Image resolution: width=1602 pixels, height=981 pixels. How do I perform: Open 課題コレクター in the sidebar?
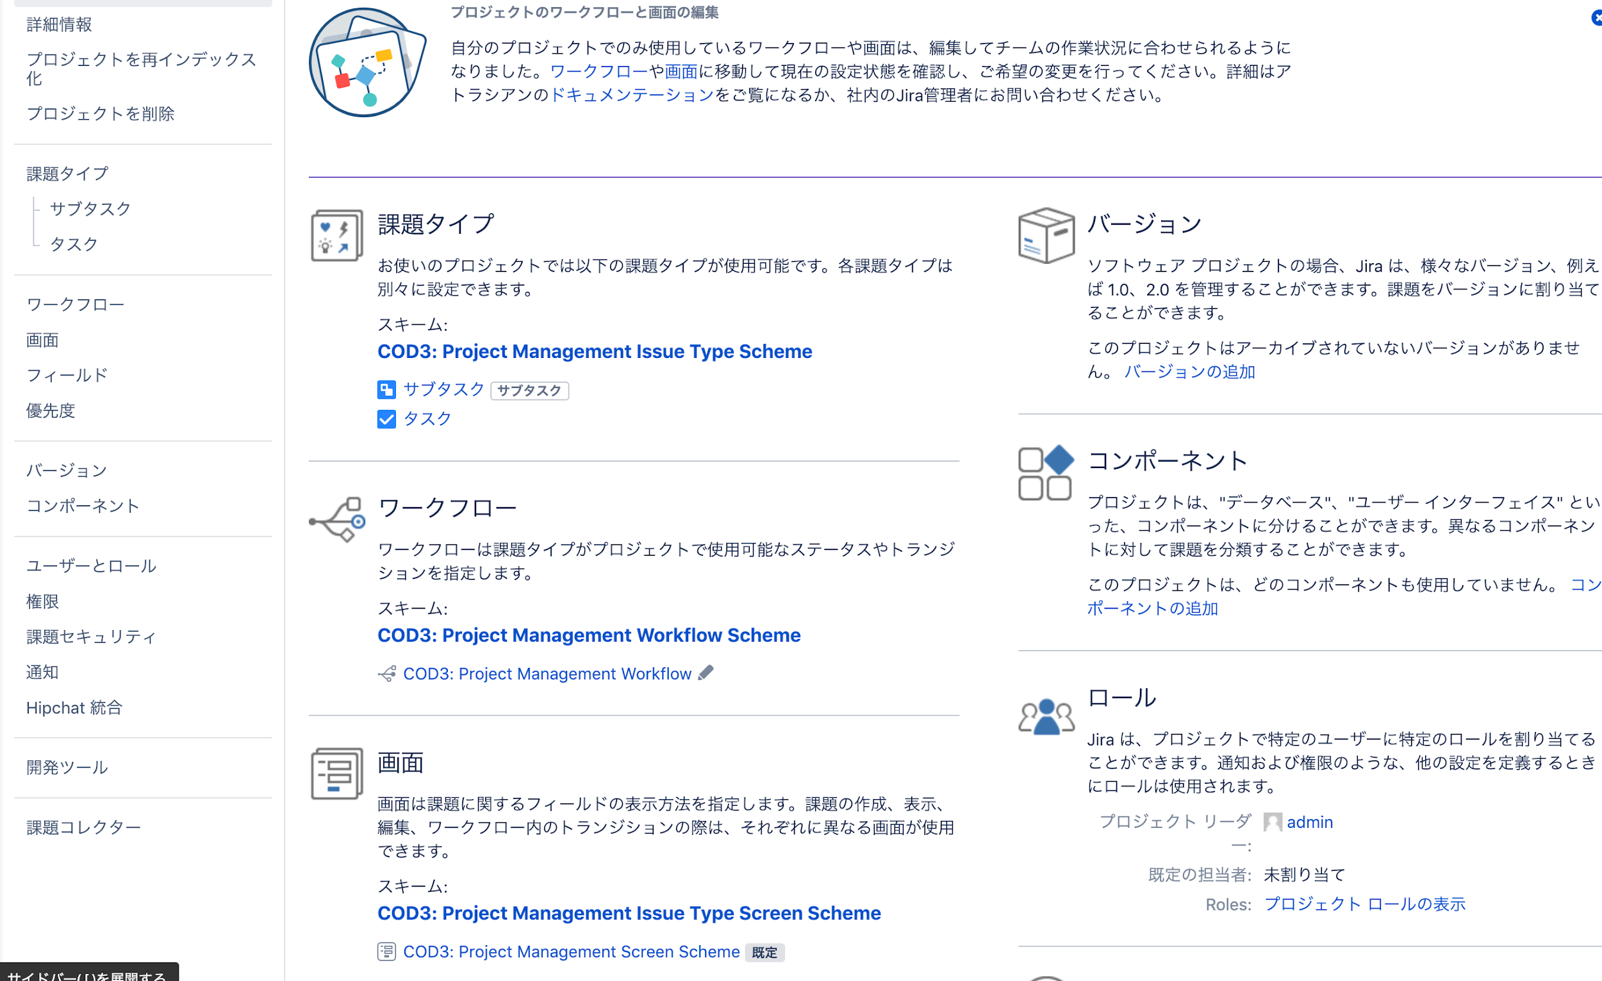[x=83, y=828]
